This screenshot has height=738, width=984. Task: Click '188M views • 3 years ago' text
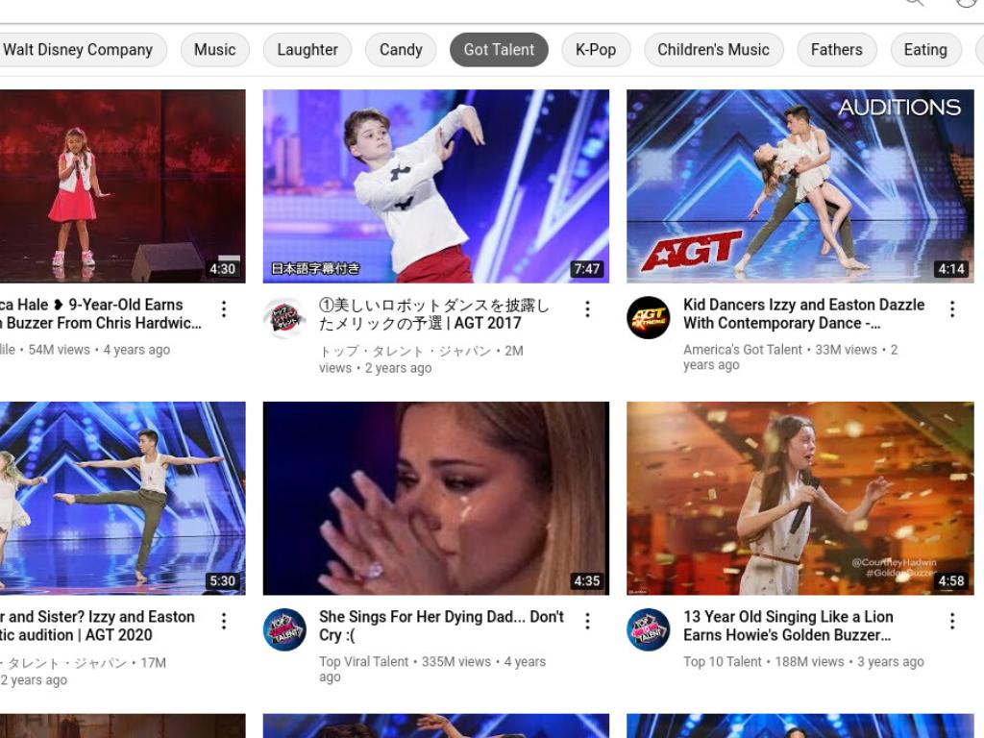[849, 661]
